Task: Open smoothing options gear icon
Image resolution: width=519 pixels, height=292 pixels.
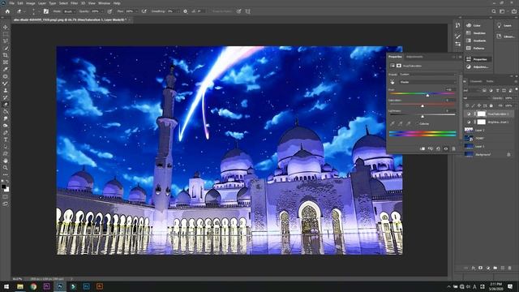Action: (185, 11)
